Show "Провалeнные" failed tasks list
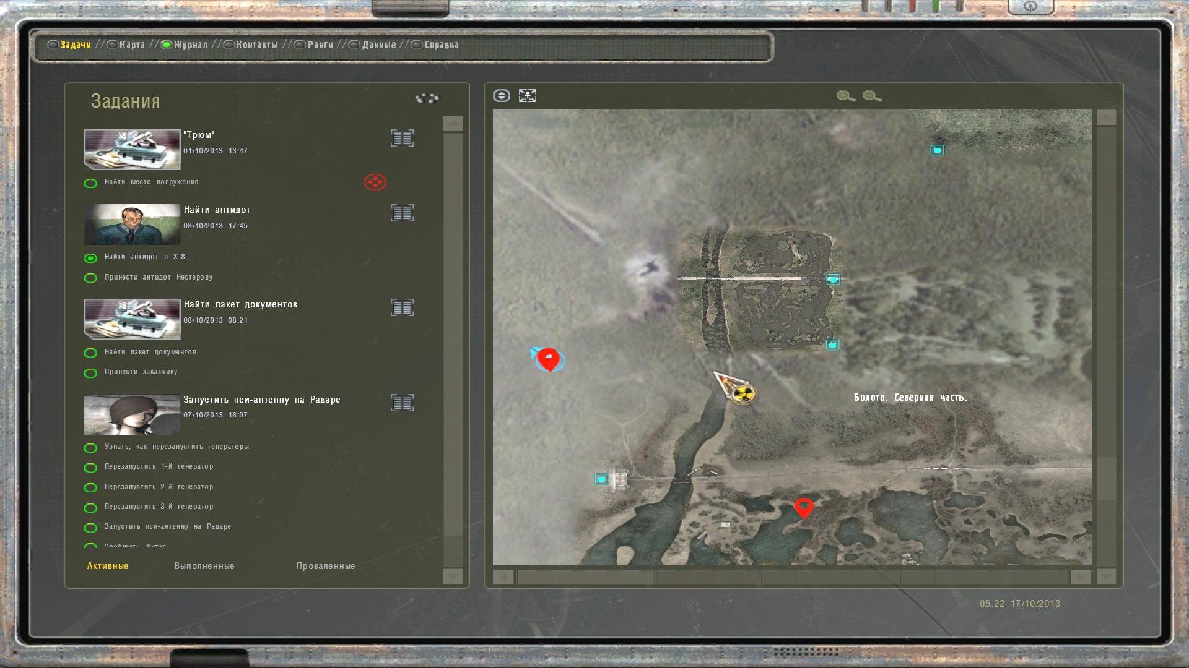Image resolution: width=1189 pixels, height=668 pixels. tap(326, 566)
